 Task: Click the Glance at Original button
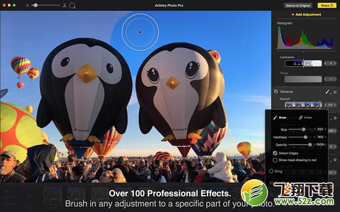coord(298,6)
